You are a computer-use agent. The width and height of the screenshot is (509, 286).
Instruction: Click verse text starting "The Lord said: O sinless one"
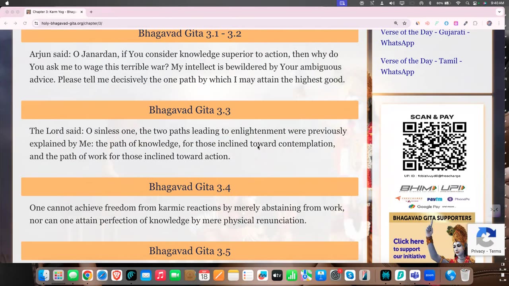tap(188, 143)
